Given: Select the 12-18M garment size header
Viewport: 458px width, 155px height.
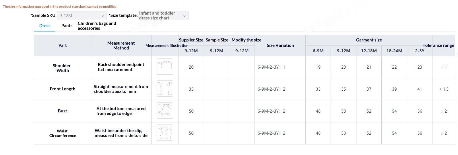Looking at the screenshot, I should pos(369,51).
